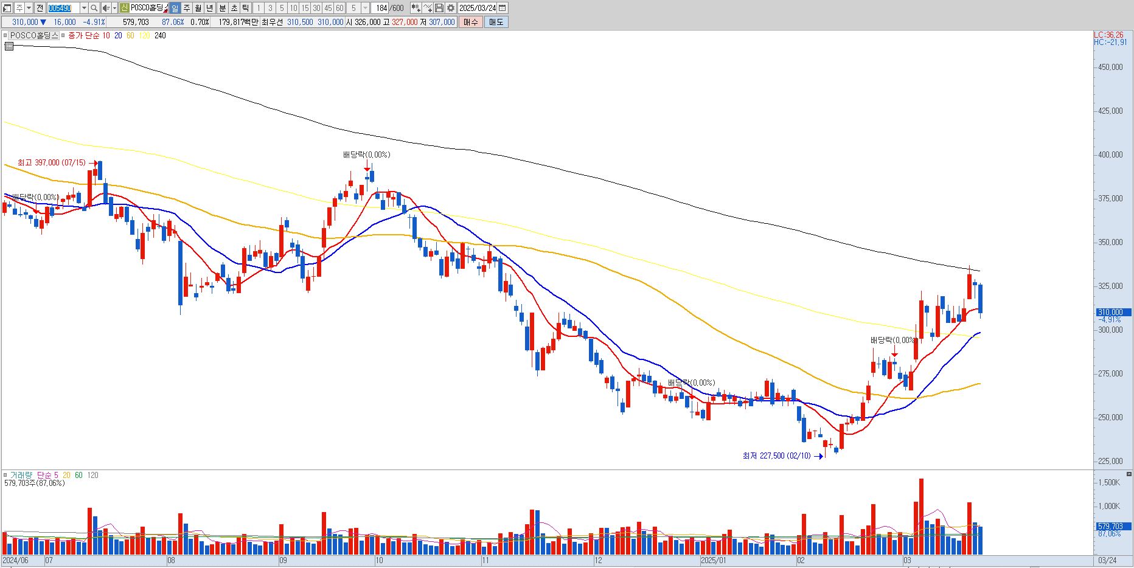Open the stock code search magnifier
This screenshot has width=1134, height=568.
coord(94,8)
